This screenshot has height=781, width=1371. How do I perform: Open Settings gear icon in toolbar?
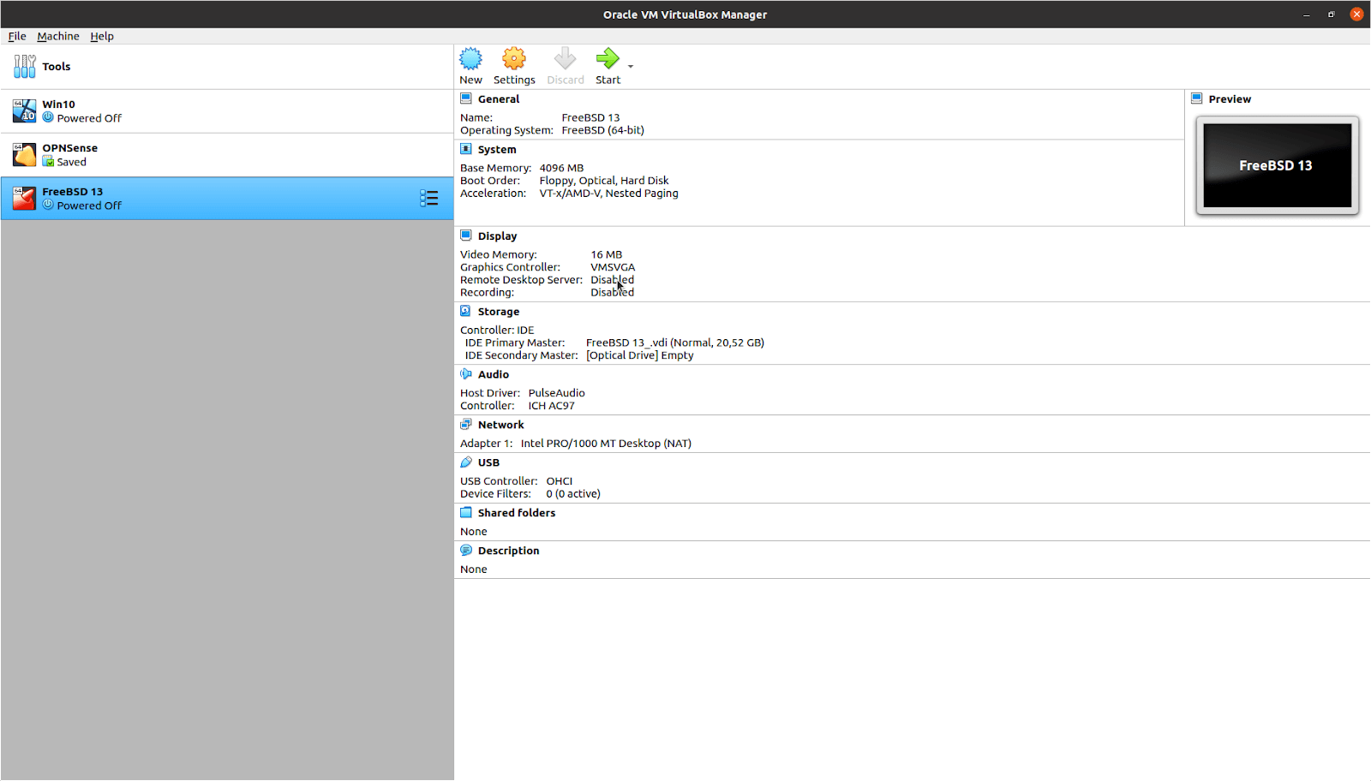(514, 59)
